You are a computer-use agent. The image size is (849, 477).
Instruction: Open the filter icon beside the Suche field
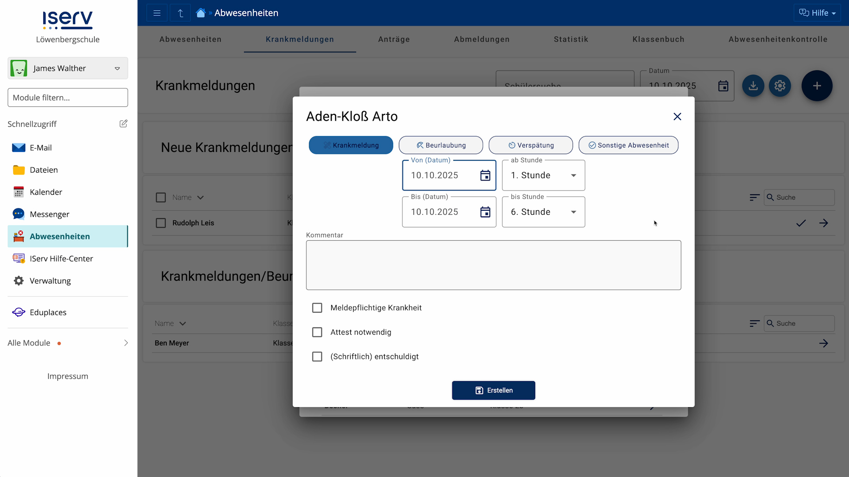coord(755,197)
